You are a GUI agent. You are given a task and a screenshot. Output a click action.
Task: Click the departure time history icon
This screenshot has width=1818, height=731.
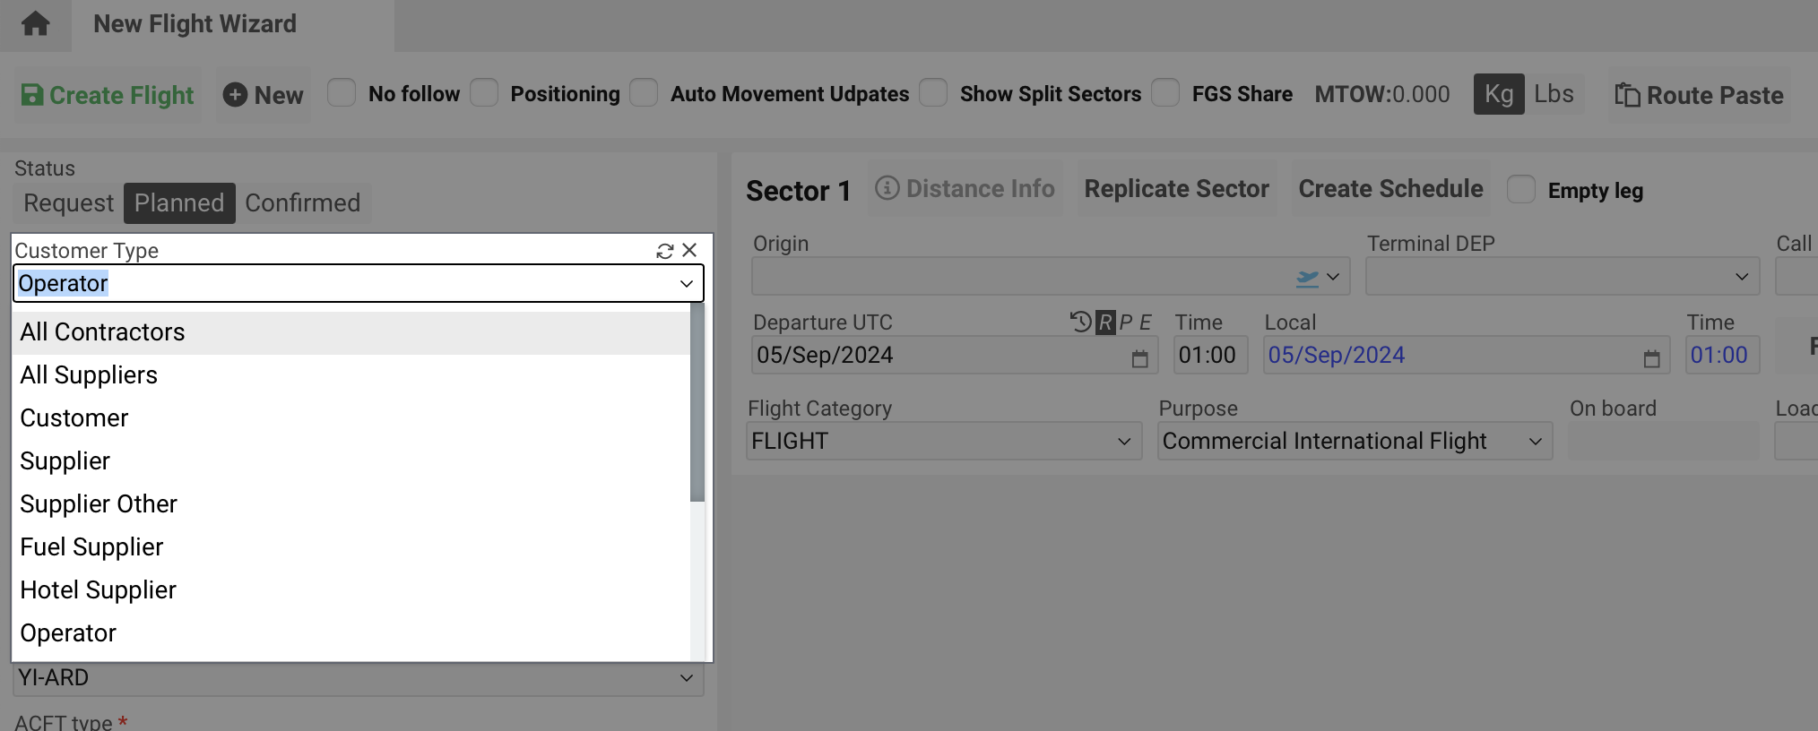(x=1080, y=322)
